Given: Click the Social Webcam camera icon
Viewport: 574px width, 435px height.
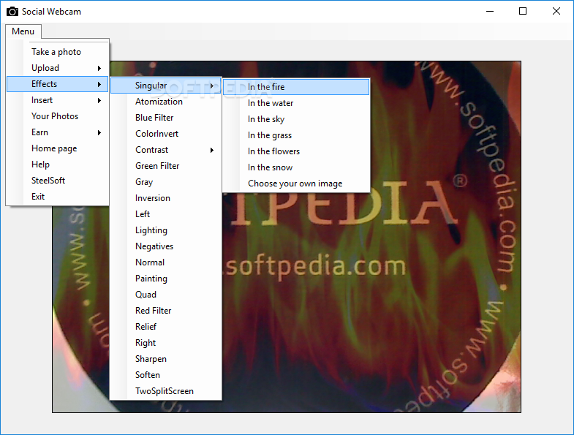Looking at the screenshot, I should click(x=12, y=12).
